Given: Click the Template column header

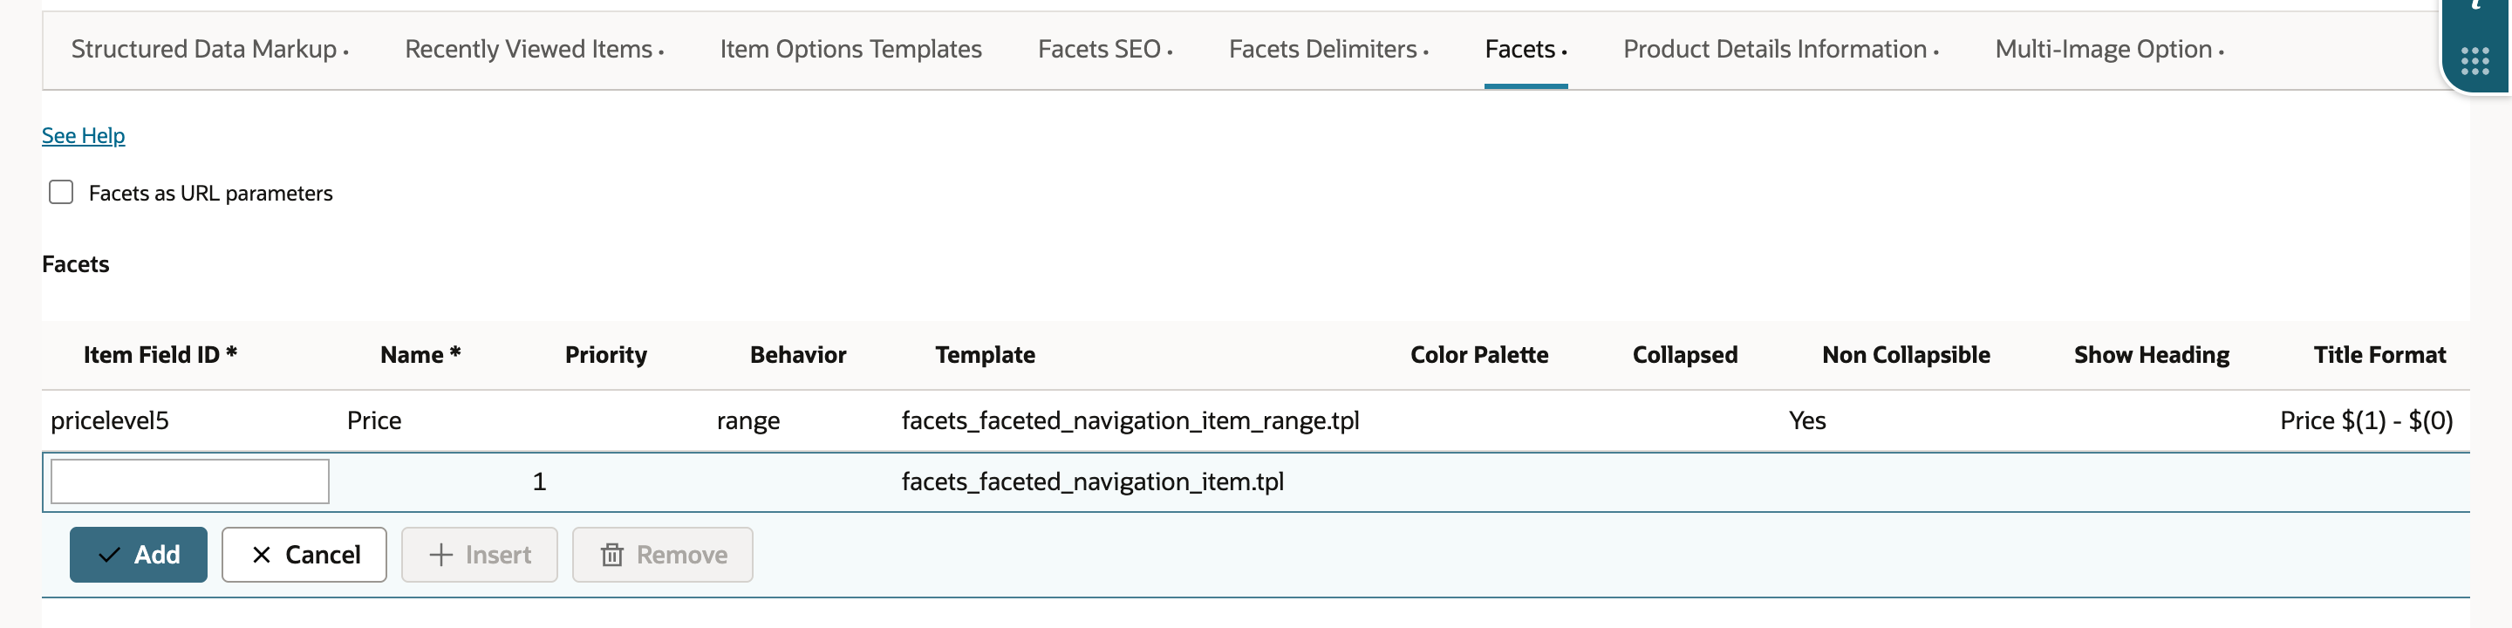Looking at the screenshot, I should (x=985, y=355).
